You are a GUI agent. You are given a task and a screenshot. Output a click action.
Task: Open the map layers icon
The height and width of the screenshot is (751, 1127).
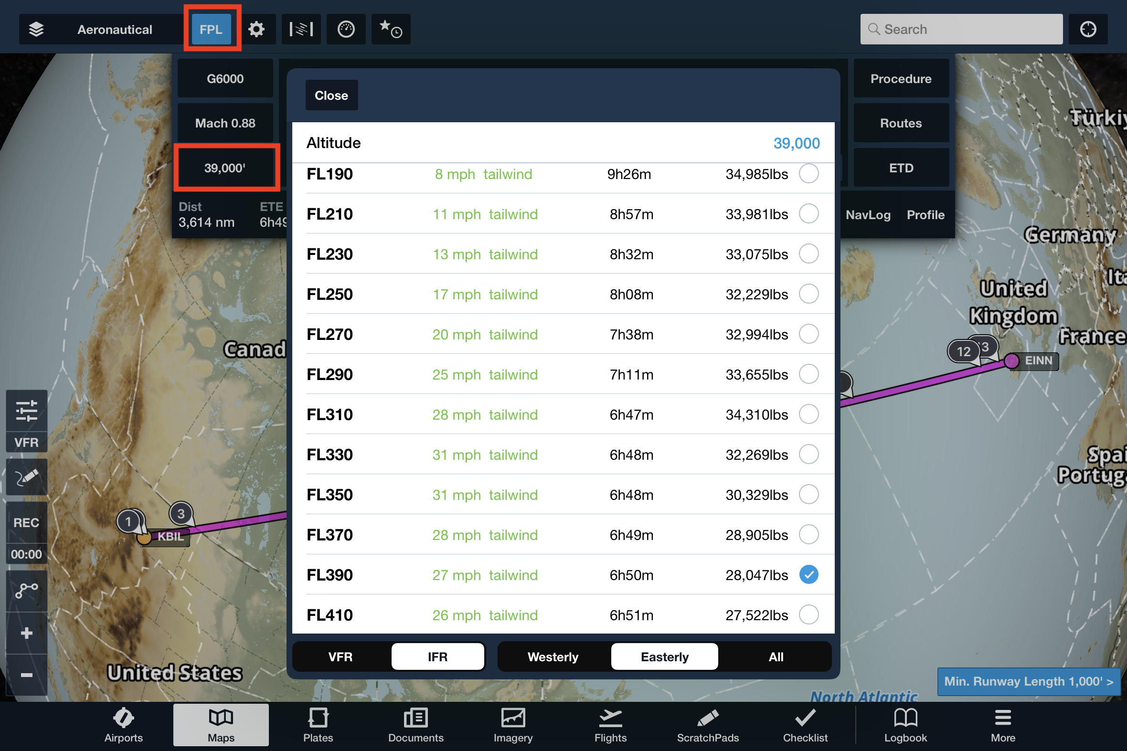[36, 29]
